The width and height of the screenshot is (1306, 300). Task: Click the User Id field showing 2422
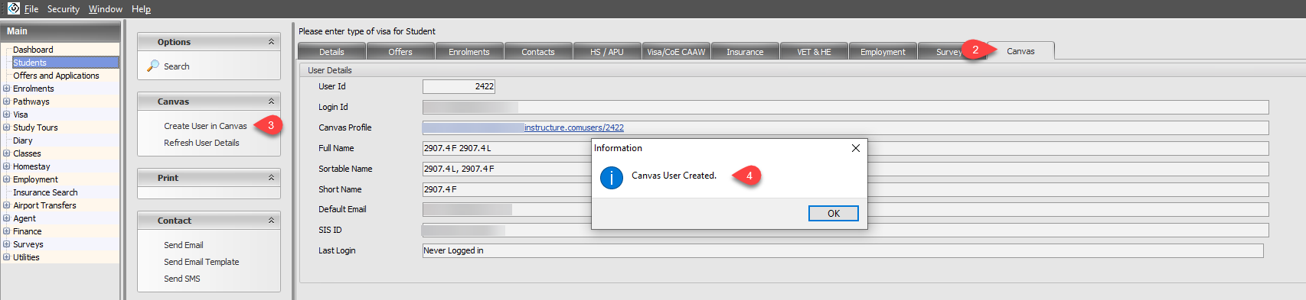459,86
